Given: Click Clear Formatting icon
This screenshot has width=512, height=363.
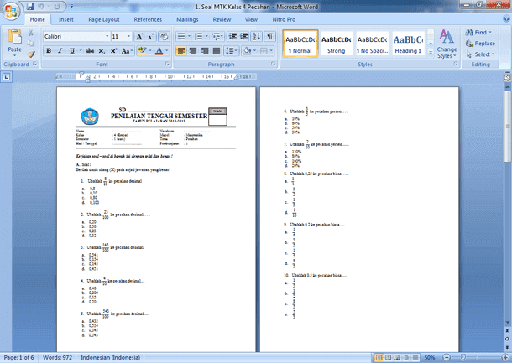Looking at the screenshot, I should click(164, 37).
